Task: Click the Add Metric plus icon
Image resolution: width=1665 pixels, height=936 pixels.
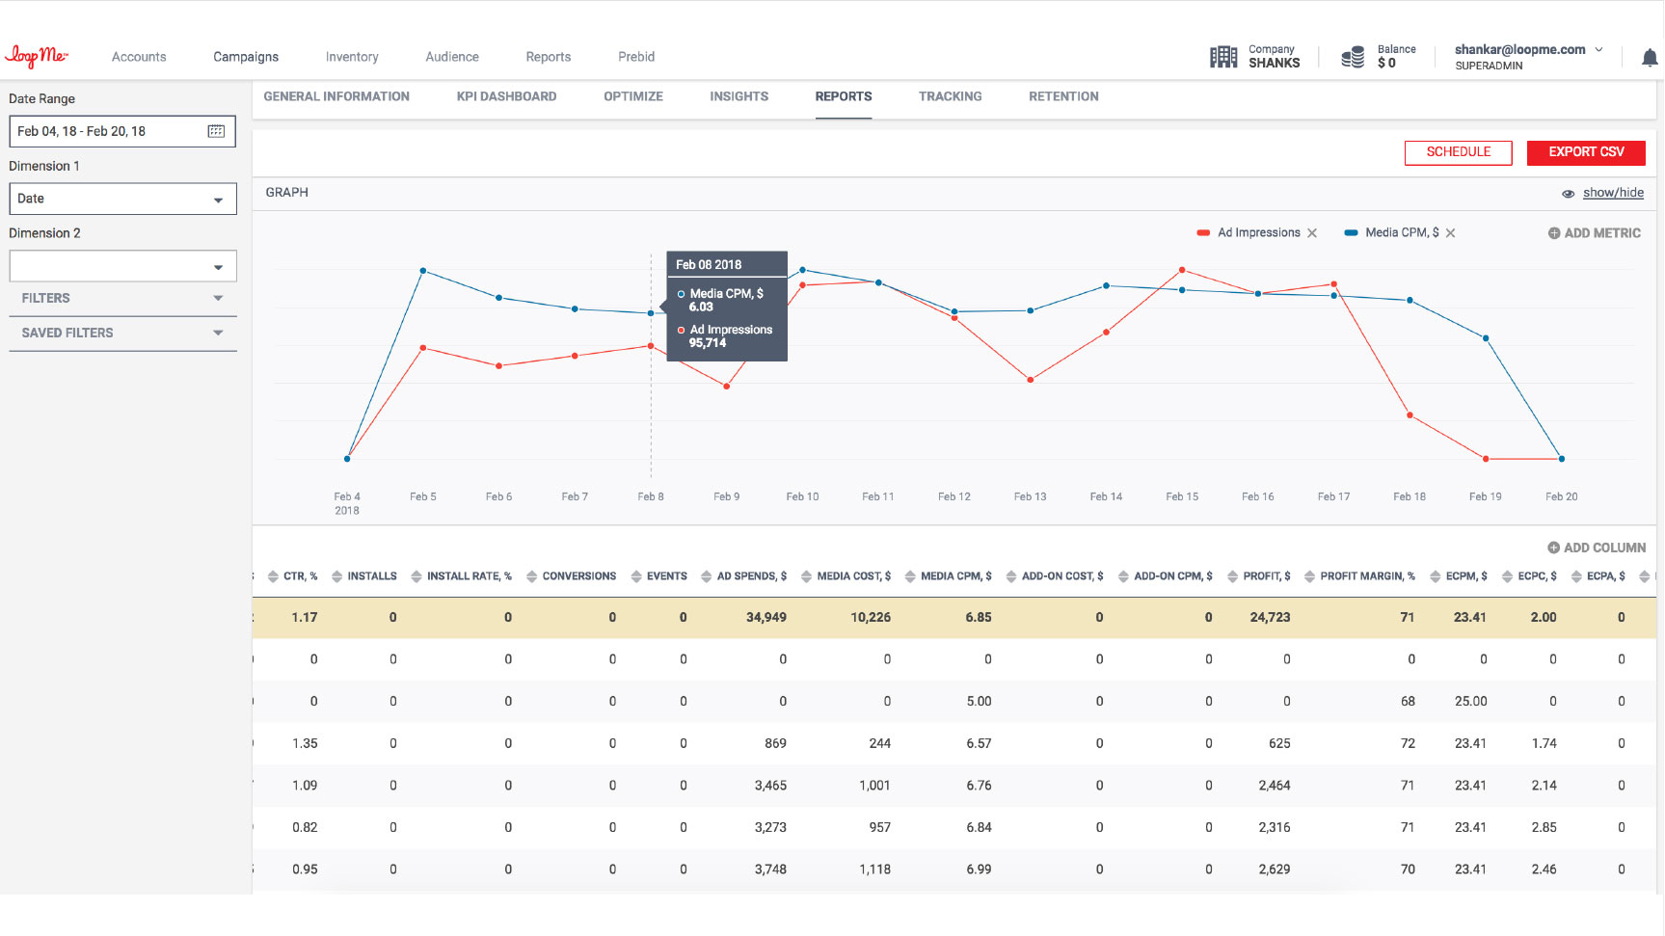Action: coord(1553,233)
